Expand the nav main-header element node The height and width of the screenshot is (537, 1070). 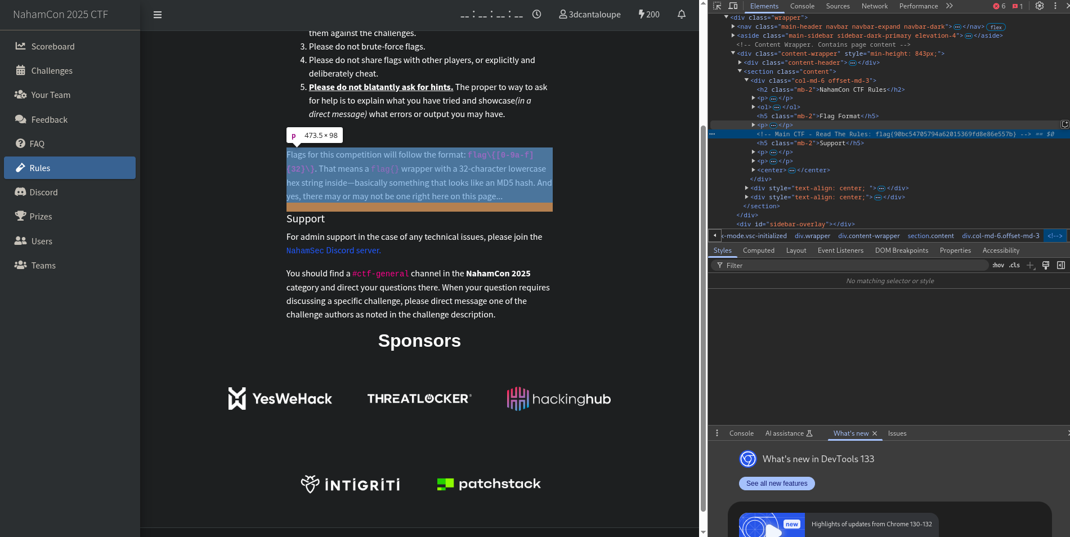point(733,26)
